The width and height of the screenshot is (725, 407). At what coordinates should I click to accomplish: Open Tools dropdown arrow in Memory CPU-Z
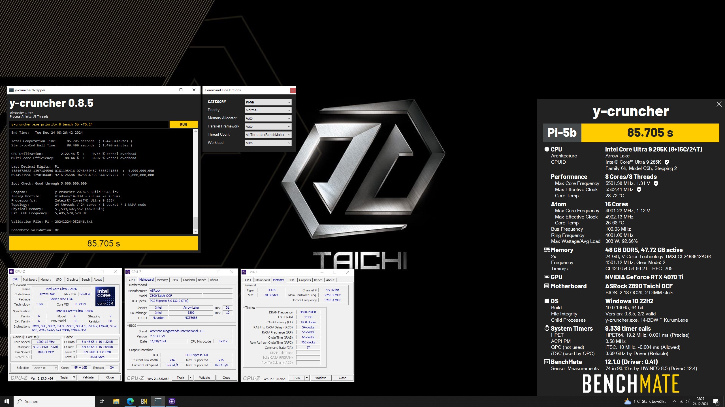coord(307,378)
